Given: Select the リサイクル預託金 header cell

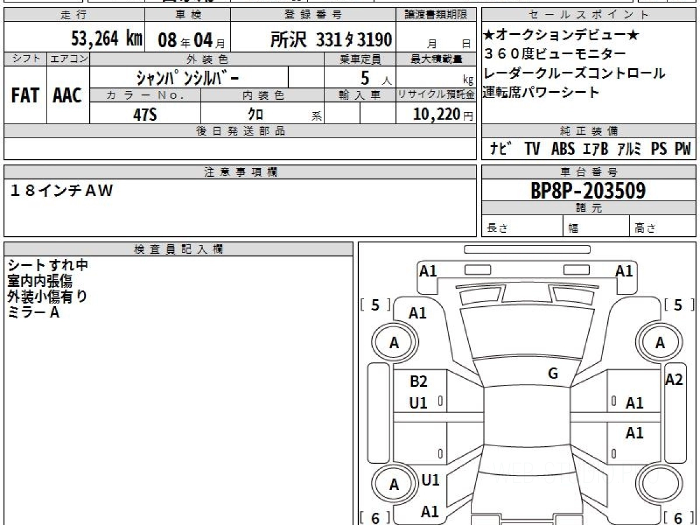Looking at the screenshot, I should point(437,96).
